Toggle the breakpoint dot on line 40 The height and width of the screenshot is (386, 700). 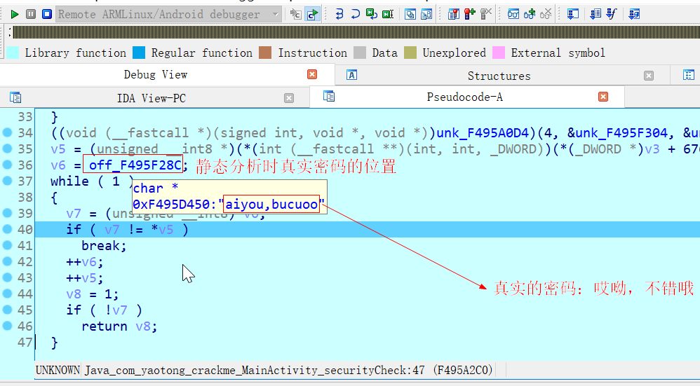pos(7,228)
